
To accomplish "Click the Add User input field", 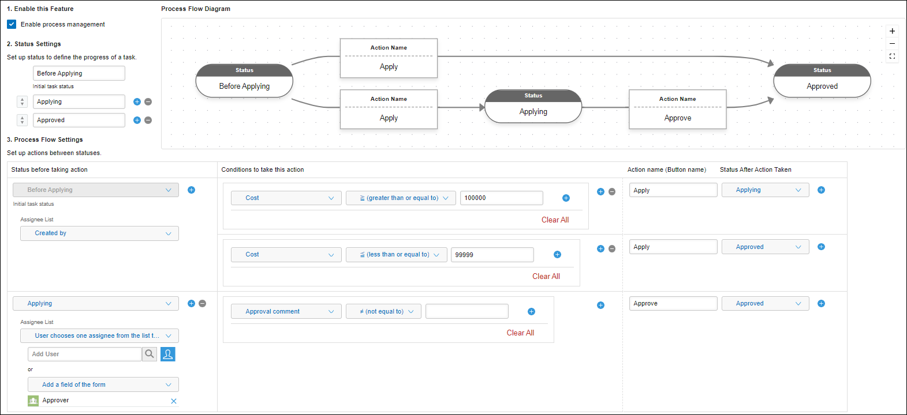I will coord(85,354).
